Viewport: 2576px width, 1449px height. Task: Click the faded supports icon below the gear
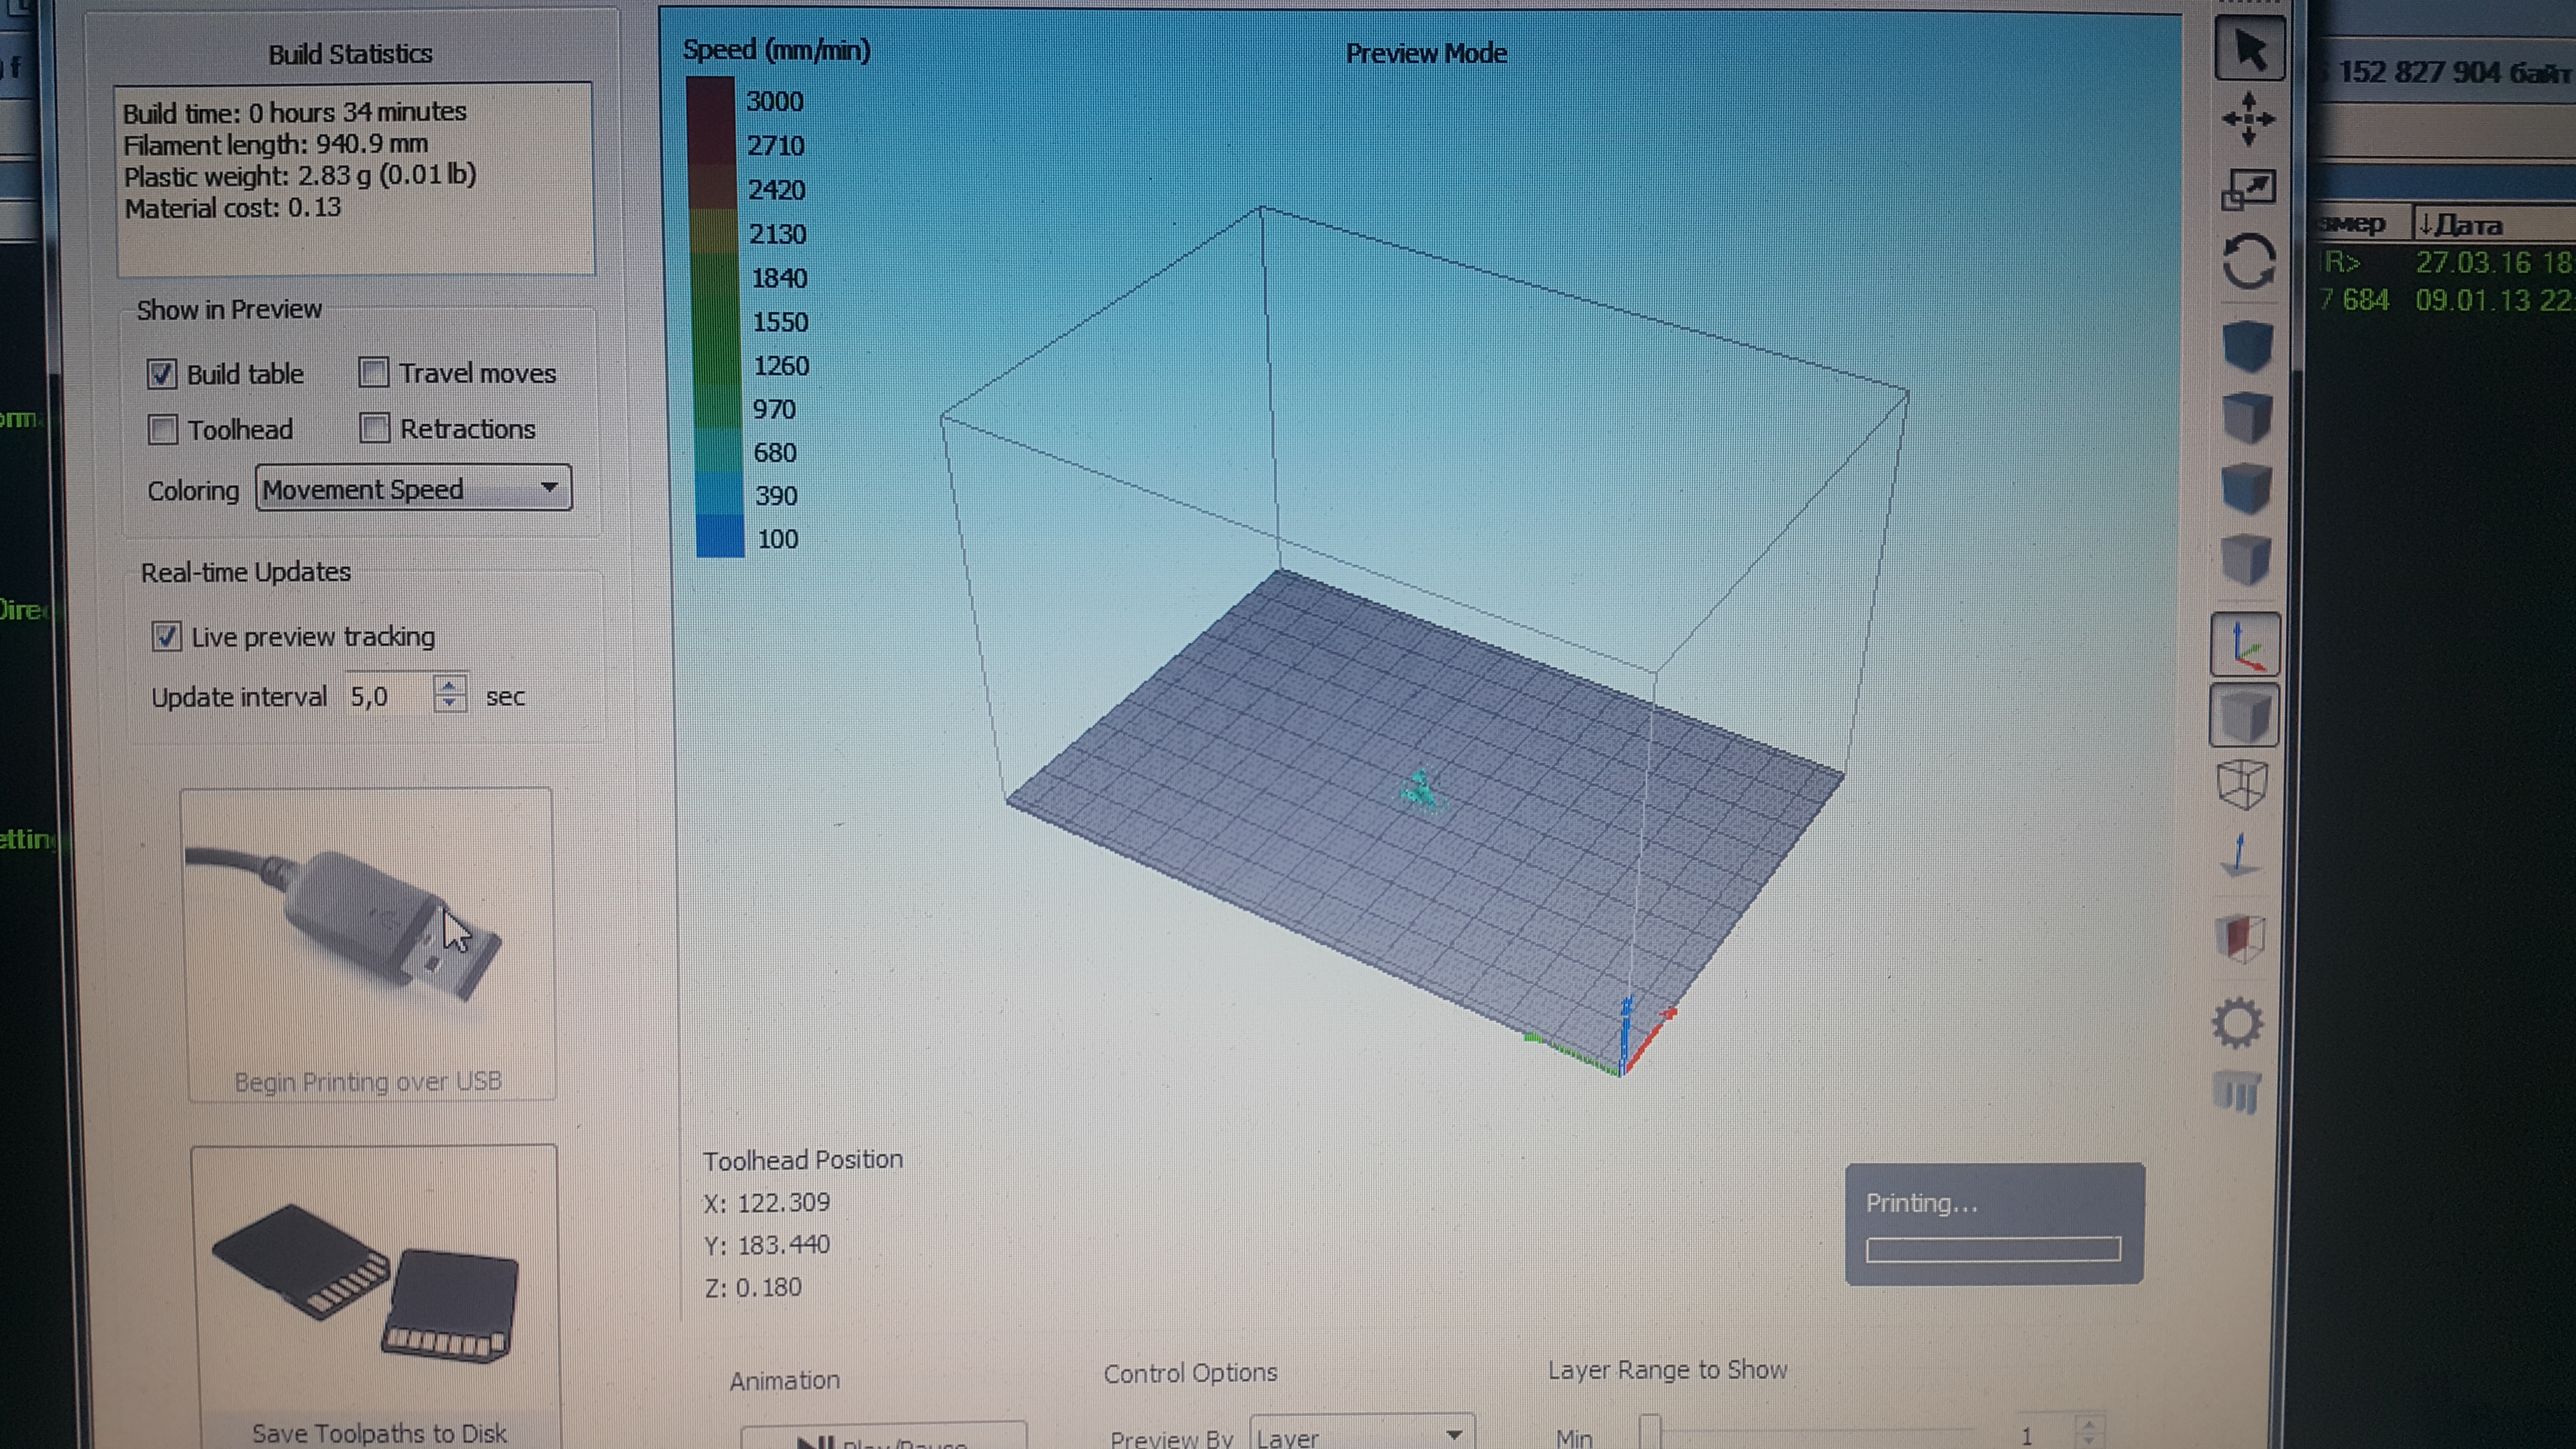[2237, 1092]
